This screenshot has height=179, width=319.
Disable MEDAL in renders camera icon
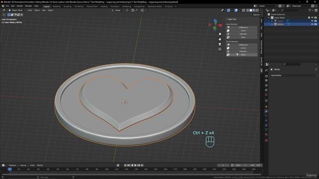click(316, 24)
